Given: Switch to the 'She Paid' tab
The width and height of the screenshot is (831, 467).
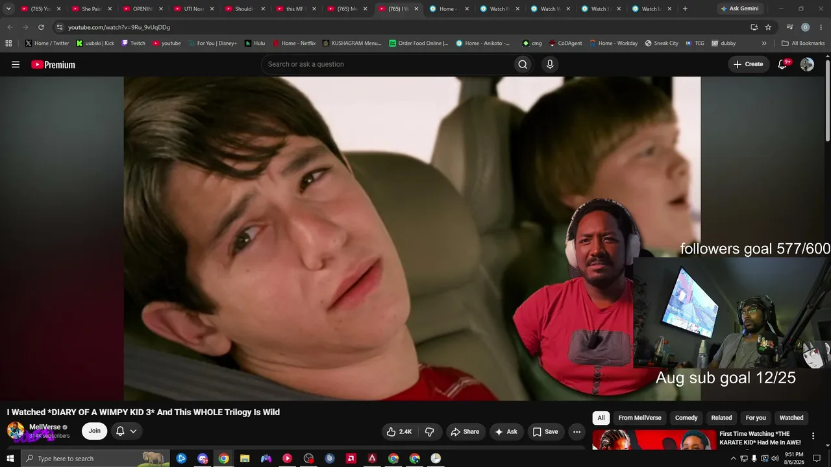Looking at the screenshot, I should click(x=92, y=9).
